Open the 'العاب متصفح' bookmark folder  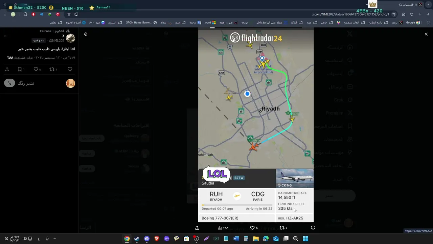point(354,23)
